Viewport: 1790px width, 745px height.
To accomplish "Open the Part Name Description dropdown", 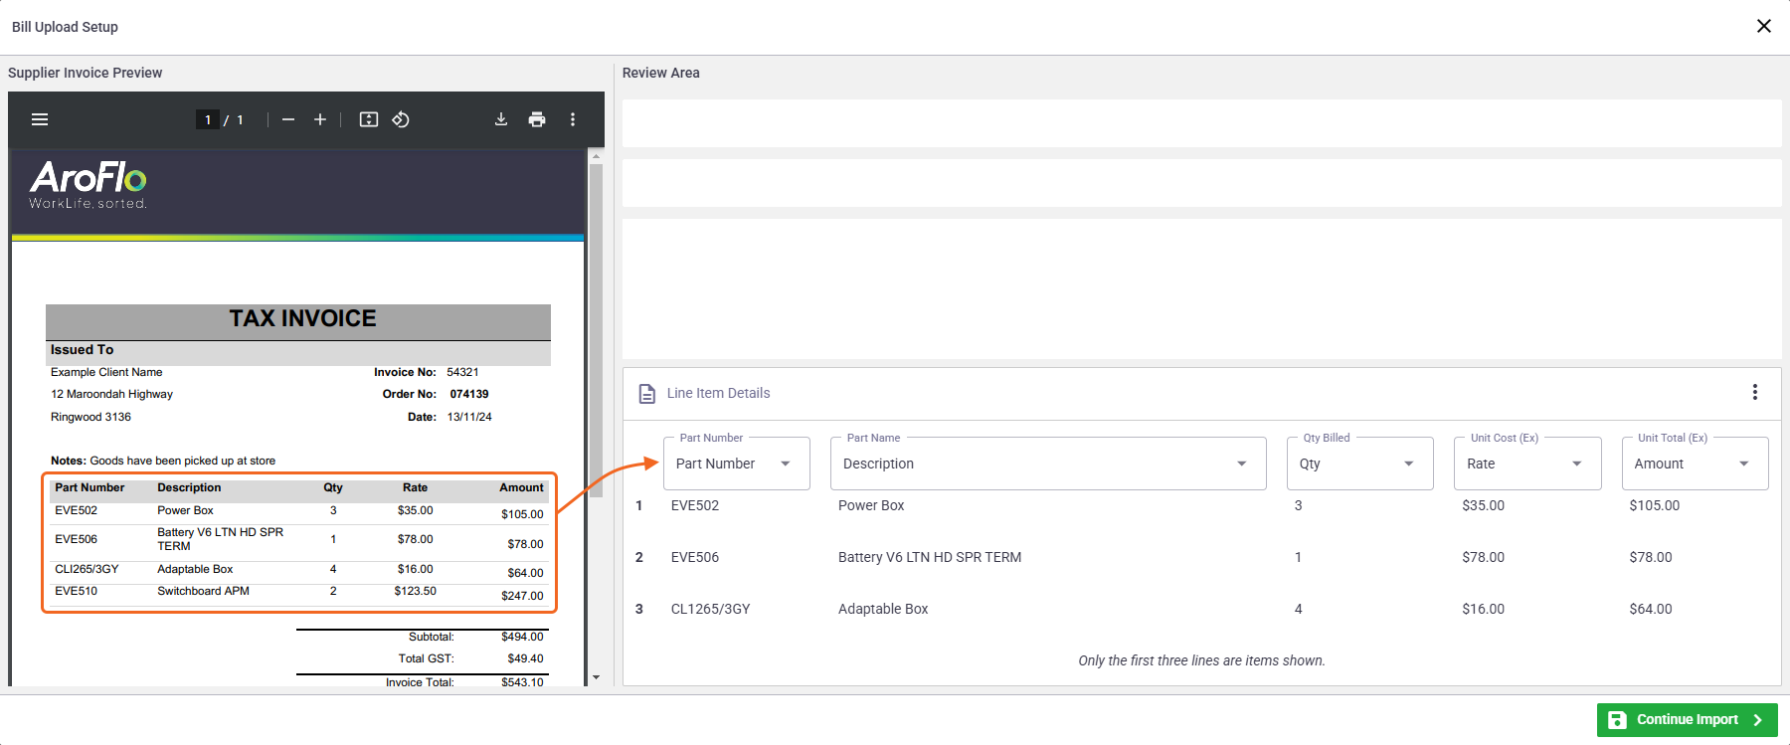I will pyautogui.click(x=1048, y=464).
